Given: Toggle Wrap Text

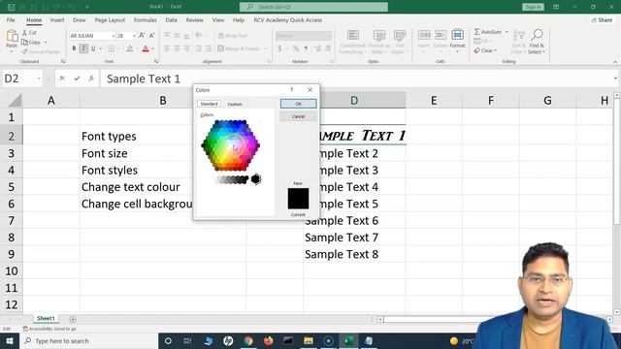Looking at the screenshot, I should pyautogui.click(x=233, y=36).
